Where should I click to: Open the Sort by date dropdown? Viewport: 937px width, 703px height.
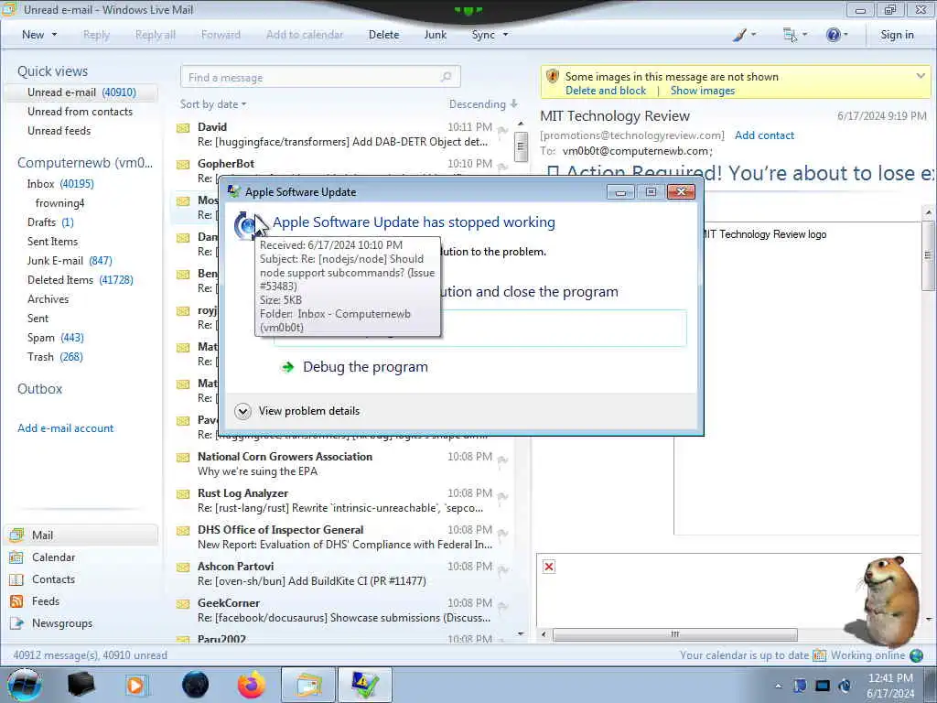coord(212,104)
